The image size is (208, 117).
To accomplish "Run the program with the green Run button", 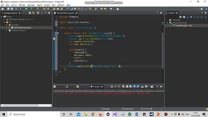I will pos(26,9).
